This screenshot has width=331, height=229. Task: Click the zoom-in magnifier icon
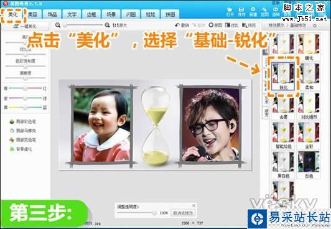pyautogui.click(x=107, y=25)
